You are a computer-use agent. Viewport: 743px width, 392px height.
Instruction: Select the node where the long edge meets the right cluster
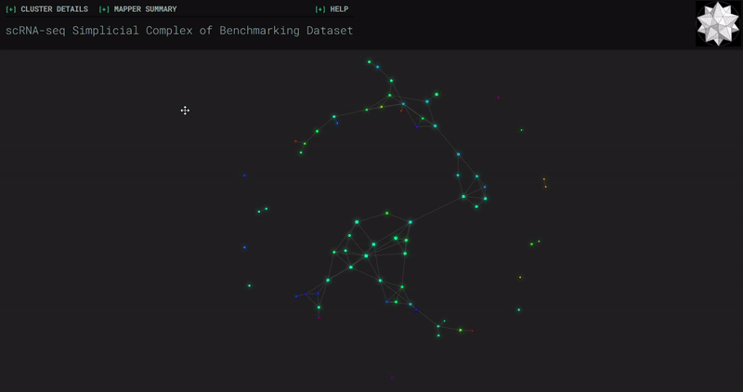(x=463, y=196)
